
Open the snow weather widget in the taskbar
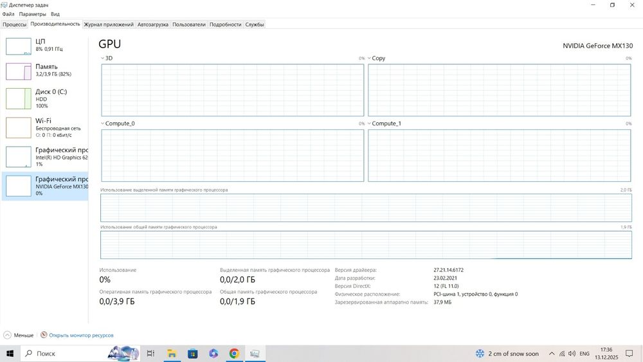tap(507, 354)
